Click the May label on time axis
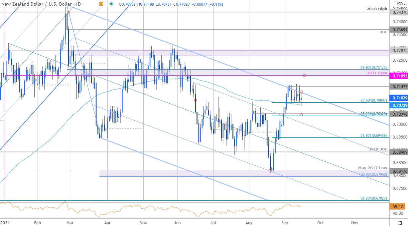The width and height of the screenshot is (408, 226). [143, 223]
